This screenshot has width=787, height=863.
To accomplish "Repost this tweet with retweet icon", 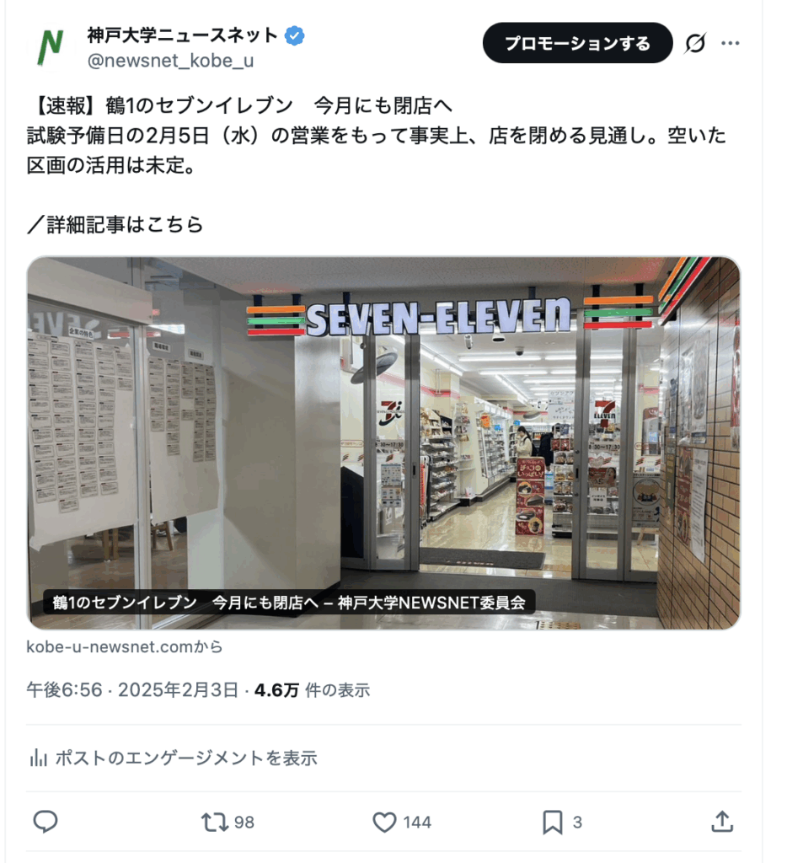I will [x=214, y=823].
